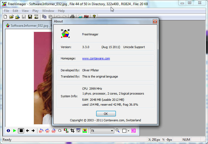
Task: Minimize the FreeVimager main window
Action: [x=182, y=3]
